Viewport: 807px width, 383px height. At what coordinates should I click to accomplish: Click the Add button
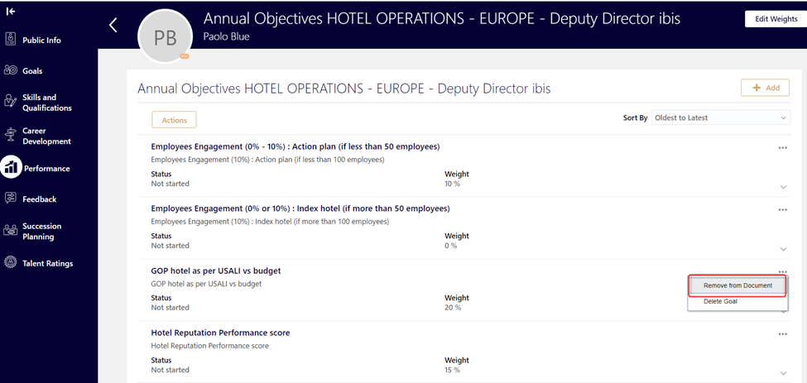point(766,88)
